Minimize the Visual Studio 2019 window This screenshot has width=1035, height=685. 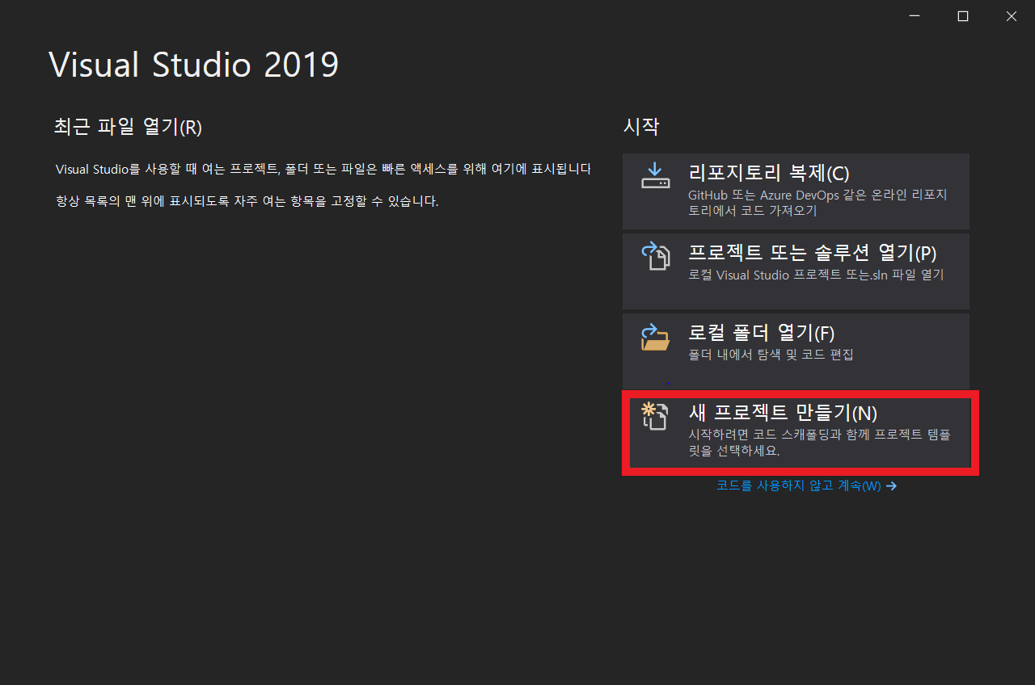point(915,16)
